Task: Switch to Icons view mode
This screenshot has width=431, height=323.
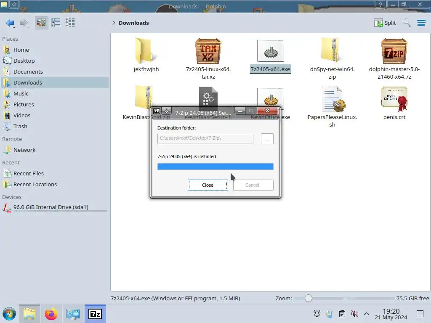Action: click(41, 23)
